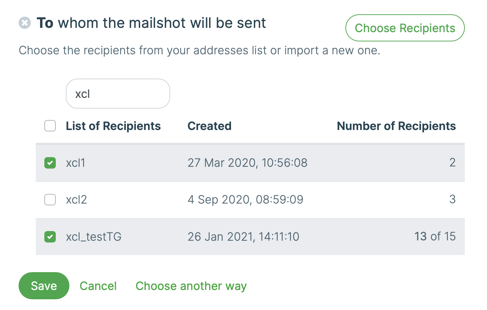Uncheck the xcl_testTG list checkbox
Viewport: 487px width, 310px height.
50,236
